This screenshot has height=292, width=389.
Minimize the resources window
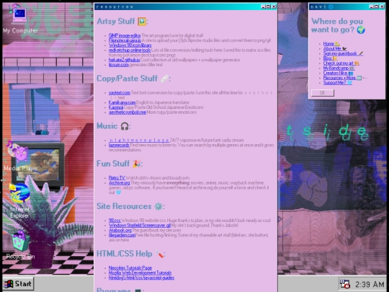pyautogui.click(x=263, y=6)
